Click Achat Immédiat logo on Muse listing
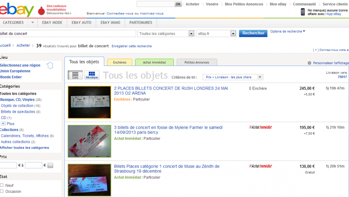This screenshot has width=349, height=197. 261,166
